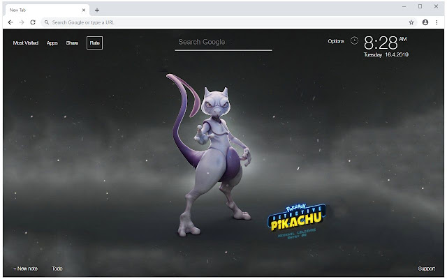This screenshot has height=279, width=447.
Task: Minimize the Chrome window
Action: tap(404, 6)
